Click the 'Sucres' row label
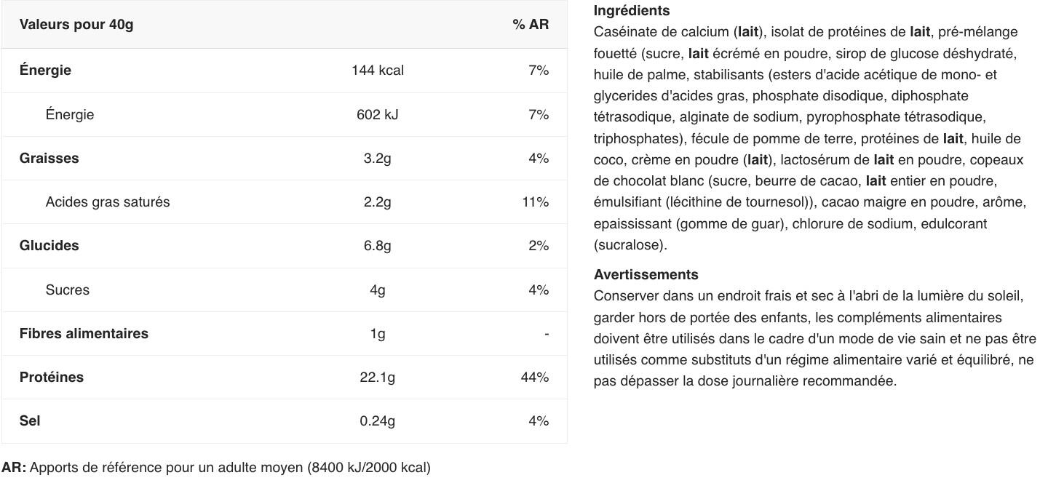 coord(67,290)
